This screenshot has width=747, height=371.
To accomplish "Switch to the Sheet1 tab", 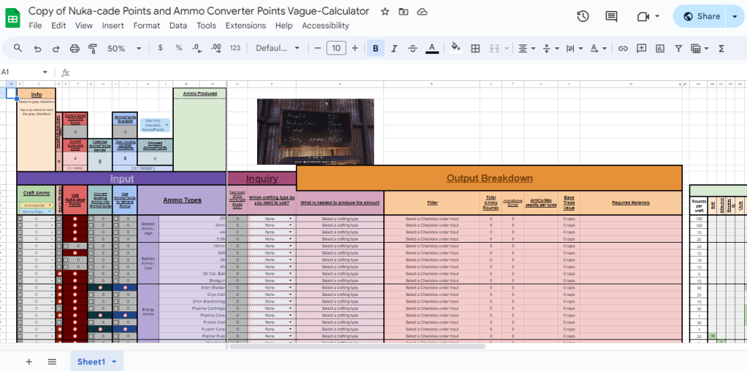I will coord(91,362).
